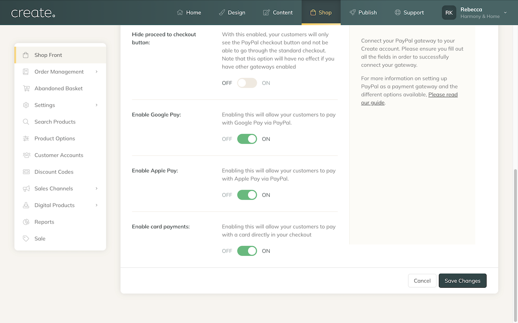
Task: Disable the Apple Pay toggle
Action: 247,195
